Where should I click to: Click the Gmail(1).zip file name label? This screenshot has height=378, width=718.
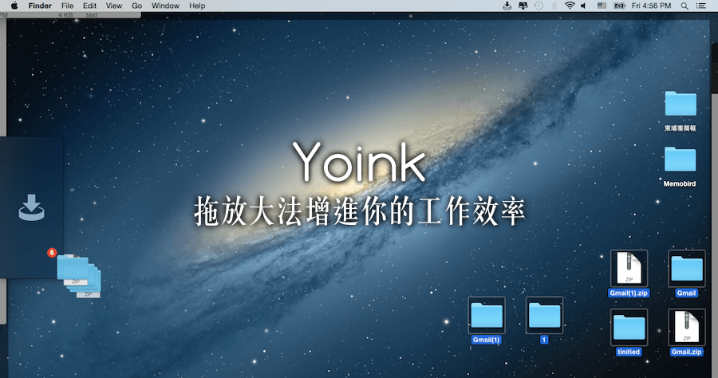629,293
